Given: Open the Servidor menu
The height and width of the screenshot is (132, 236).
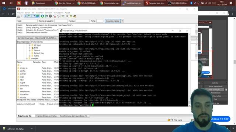Looking at the screenshot, I should [48, 13].
